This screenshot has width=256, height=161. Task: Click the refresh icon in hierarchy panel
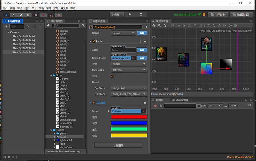(40, 27)
